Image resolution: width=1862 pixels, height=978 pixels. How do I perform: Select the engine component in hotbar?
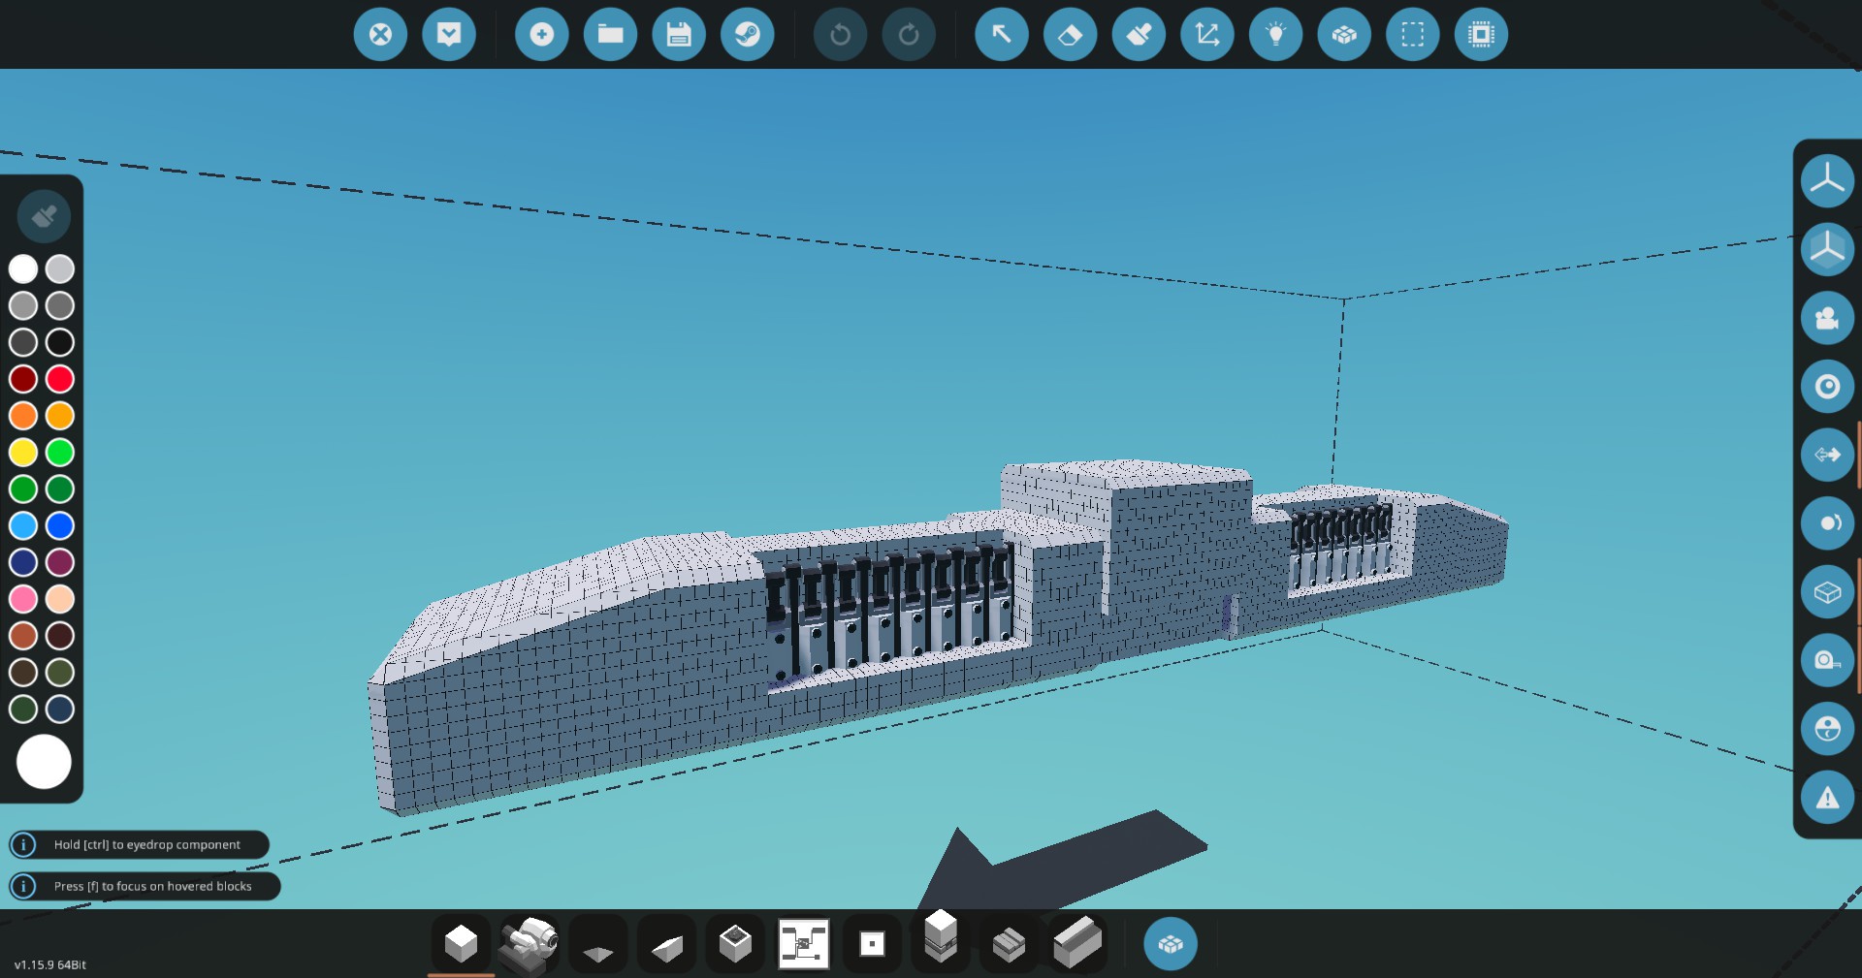[530, 943]
